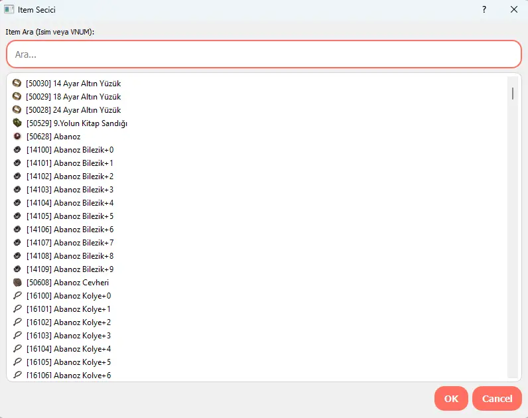This screenshot has width=528, height=418.
Task: Click the red gem icon next to Abanoz
Action: point(17,137)
